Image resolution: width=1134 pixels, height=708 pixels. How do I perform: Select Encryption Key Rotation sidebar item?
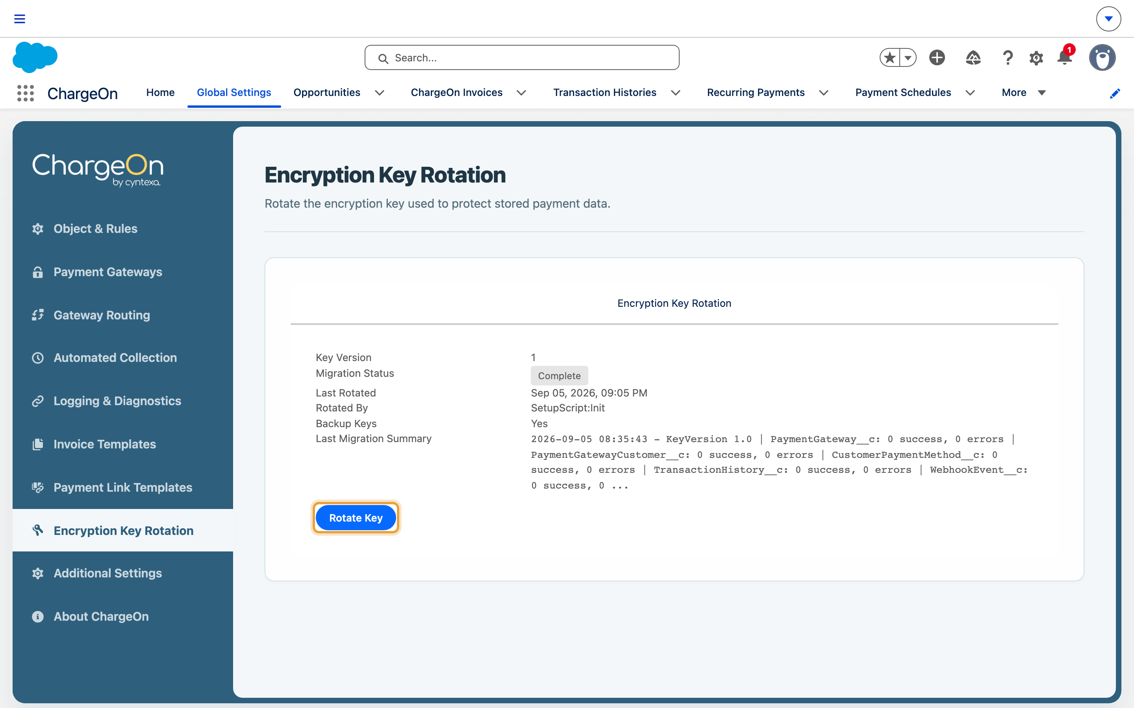[123, 530]
